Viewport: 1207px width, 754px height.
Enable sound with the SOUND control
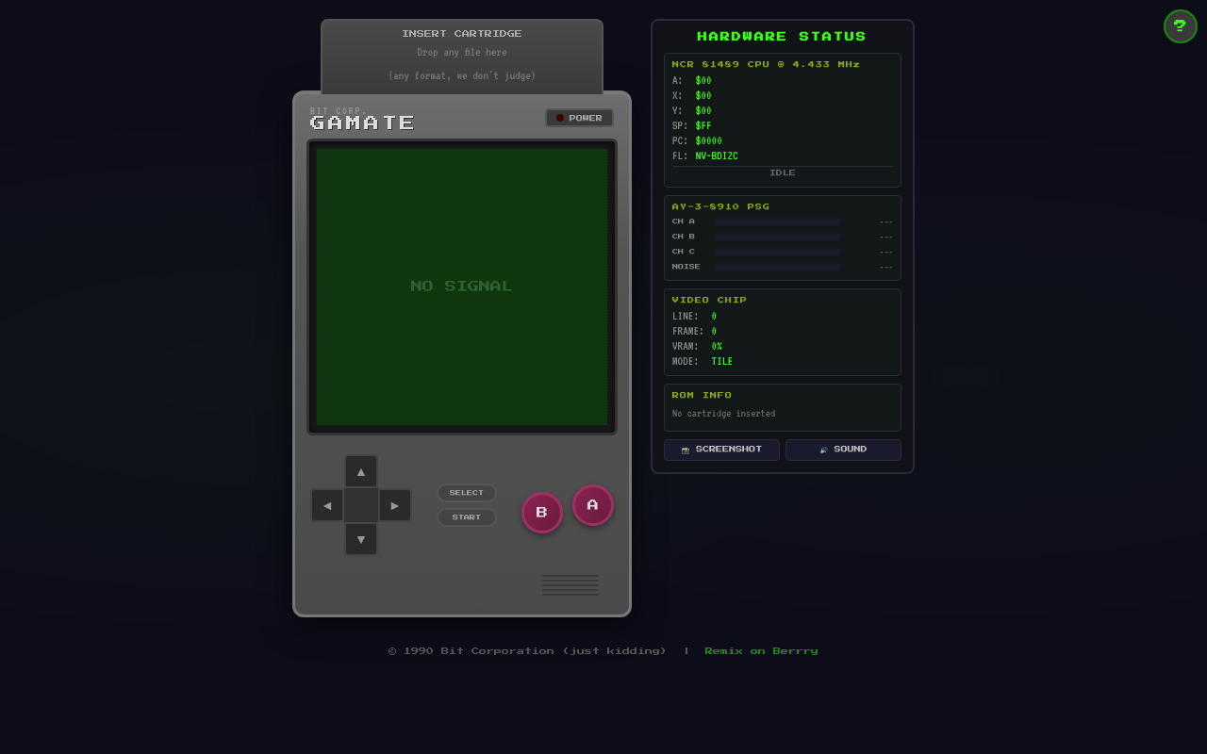pos(843,450)
